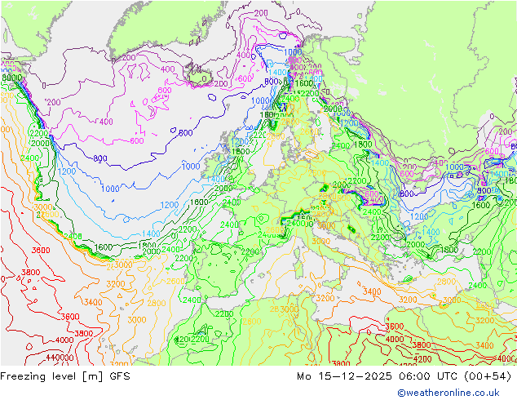The width and height of the screenshot is (517, 400).
Task: Select the "Mo 15-12-2025 06:00 UTC (00+54)" timestamp
Action: (x=404, y=376)
